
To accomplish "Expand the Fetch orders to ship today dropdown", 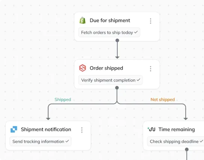I will click(x=109, y=32).
